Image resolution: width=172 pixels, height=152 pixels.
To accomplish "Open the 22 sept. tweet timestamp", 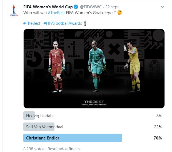I will click(x=112, y=7).
